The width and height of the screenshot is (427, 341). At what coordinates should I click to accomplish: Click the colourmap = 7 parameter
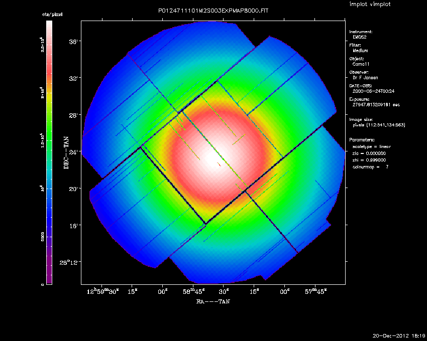370,166
